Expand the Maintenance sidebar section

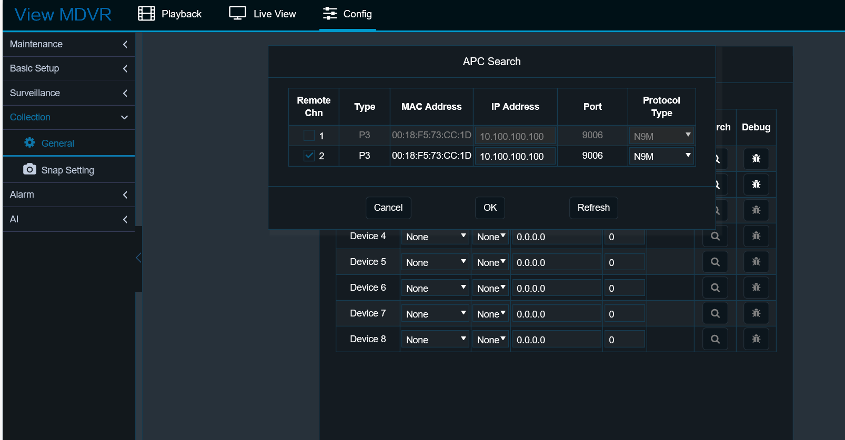pos(68,44)
